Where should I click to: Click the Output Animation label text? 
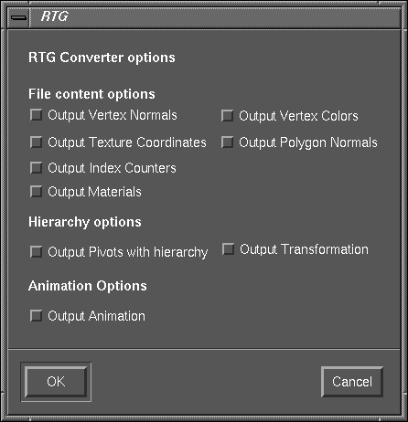[x=96, y=316]
